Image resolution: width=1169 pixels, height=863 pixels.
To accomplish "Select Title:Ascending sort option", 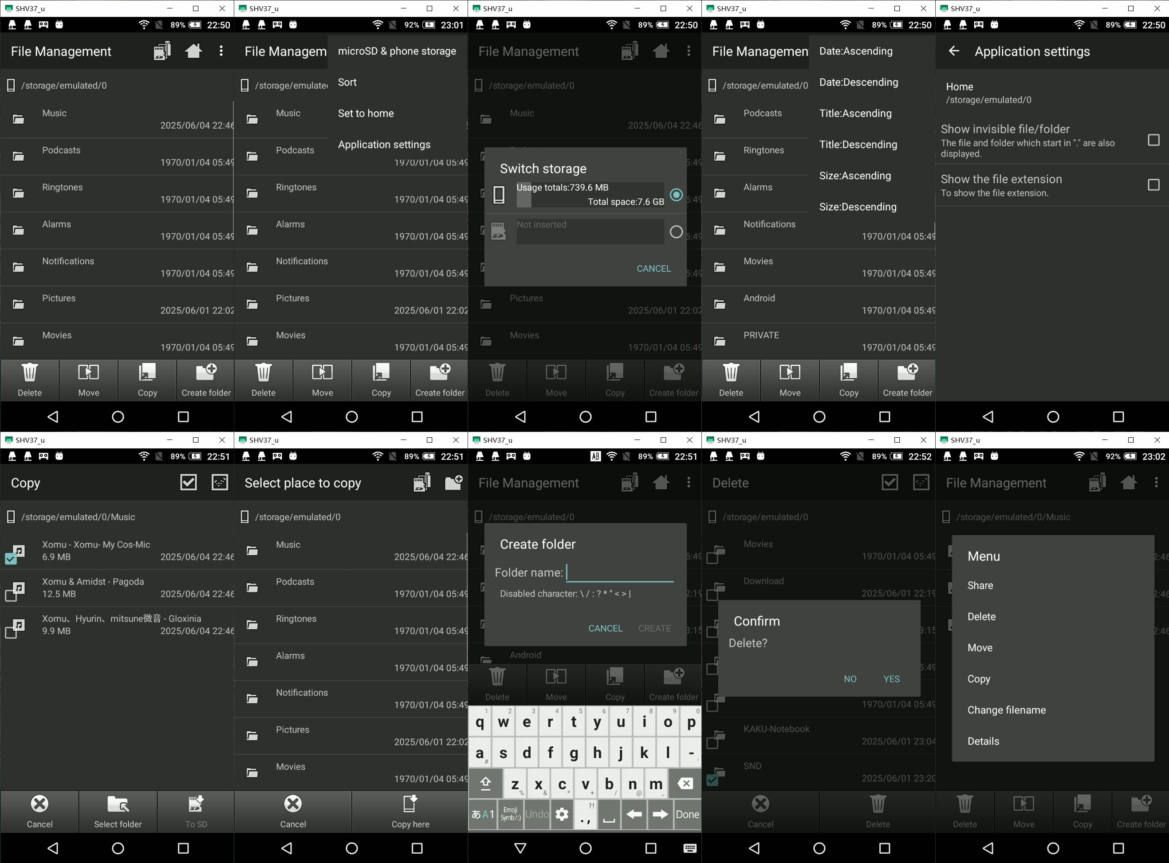I will [872, 114].
